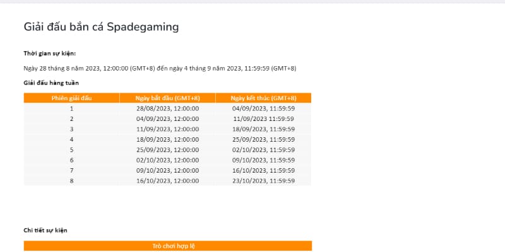Click start date 09/10/2023, 12:00:00
This screenshot has width=505, height=252.
[x=167, y=170]
